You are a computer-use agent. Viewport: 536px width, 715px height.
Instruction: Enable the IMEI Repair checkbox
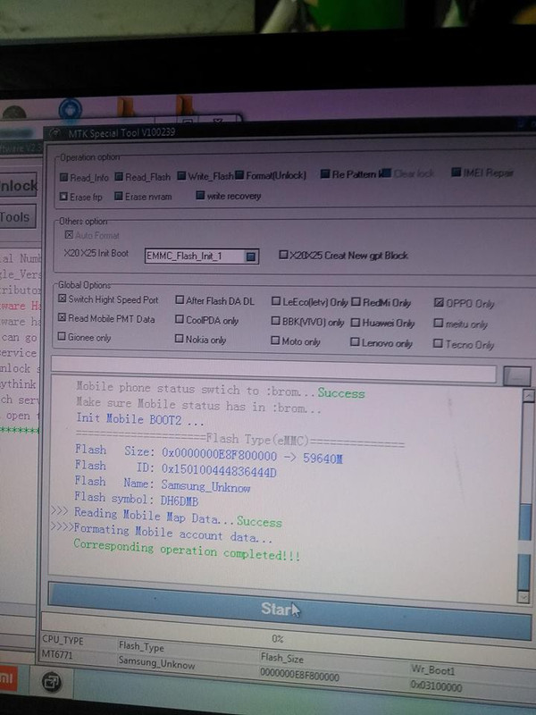pyautogui.click(x=456, y=172)
